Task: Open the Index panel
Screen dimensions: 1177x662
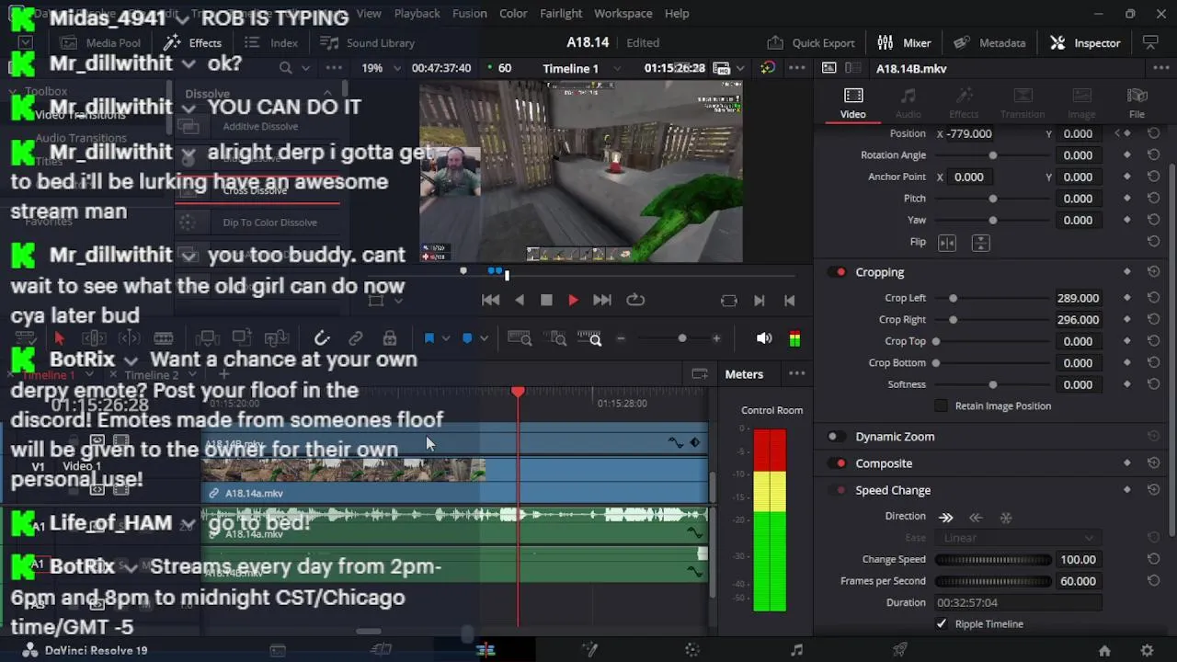Action: (271, 42)
